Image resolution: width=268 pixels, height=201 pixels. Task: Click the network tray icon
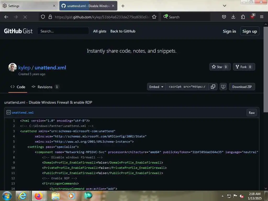click(229, 196)
